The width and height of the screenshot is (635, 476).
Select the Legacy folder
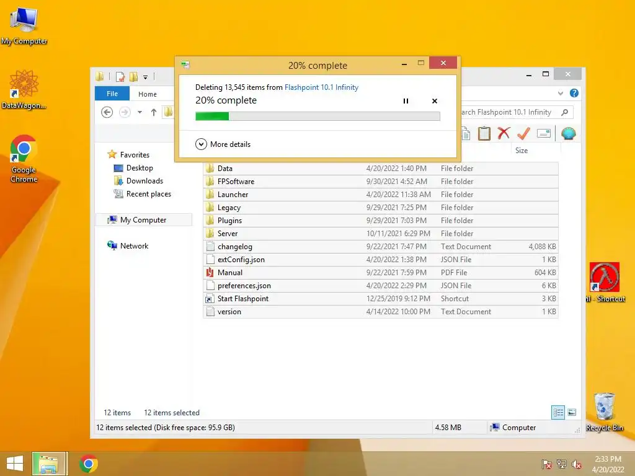[380, 207]
